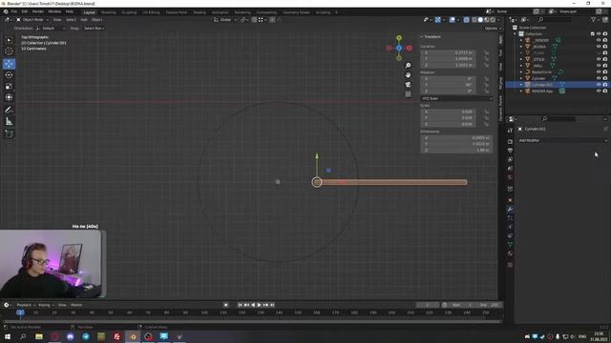Select the Transform tool
This screenshot has height=343, width=611.
click(9, 97)
